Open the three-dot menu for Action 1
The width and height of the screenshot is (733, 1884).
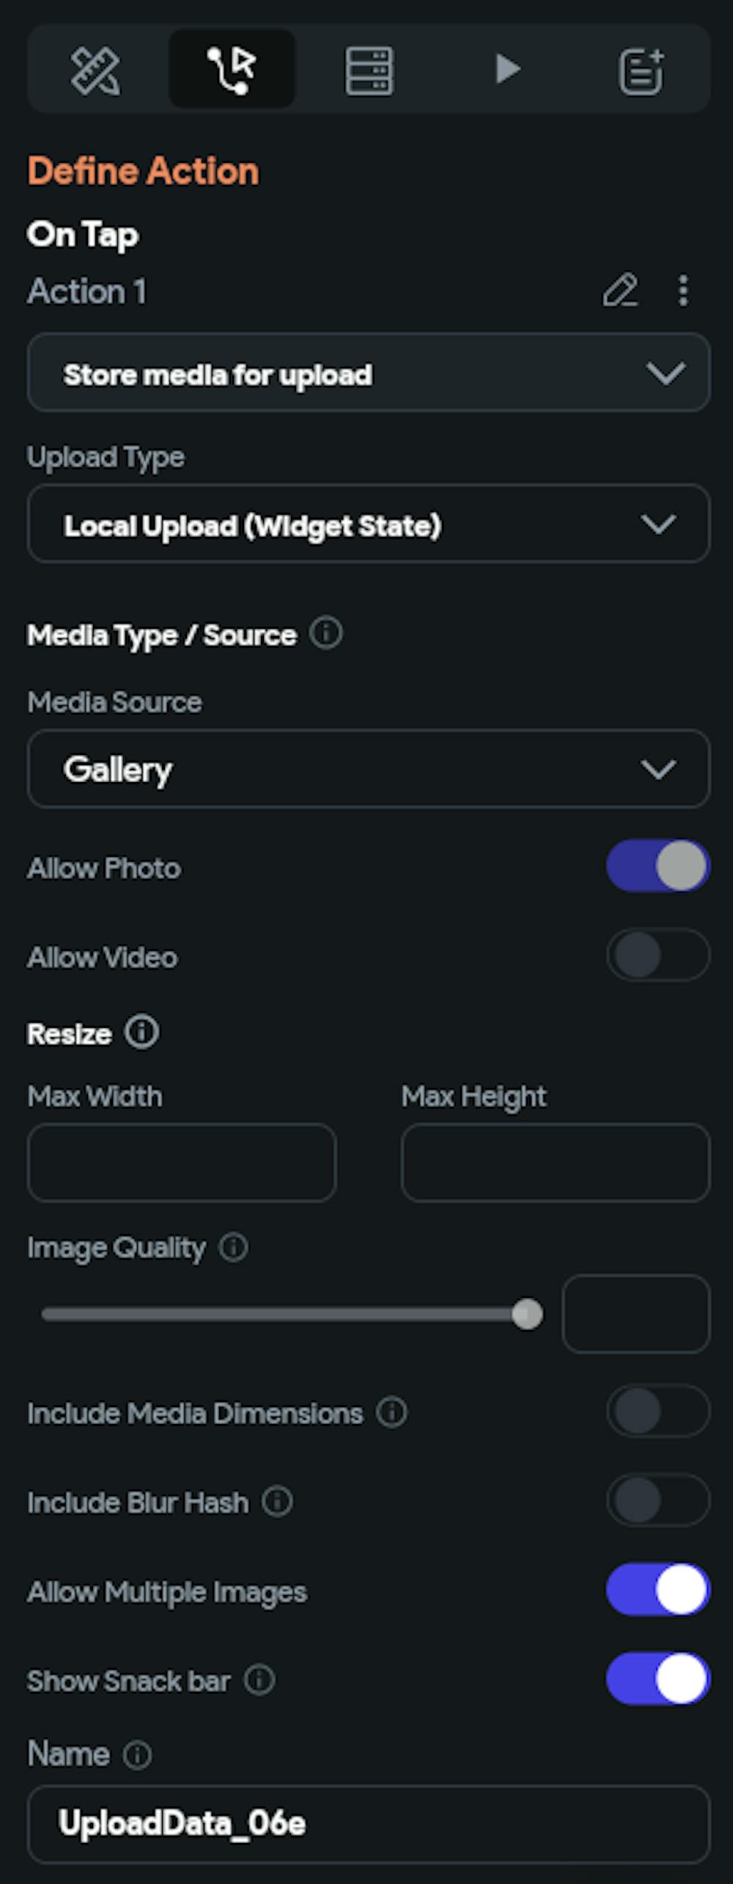tap(683, 291)
